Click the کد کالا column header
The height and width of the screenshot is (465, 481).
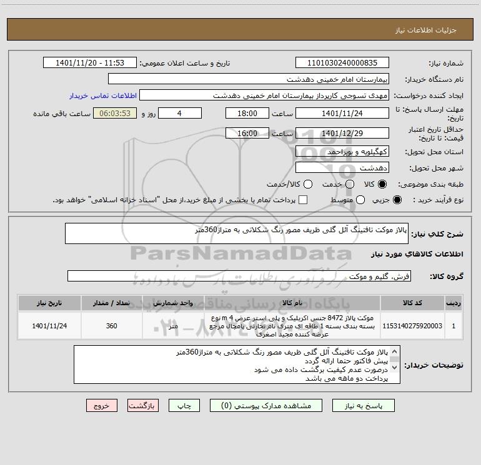(x=412, y=303)
